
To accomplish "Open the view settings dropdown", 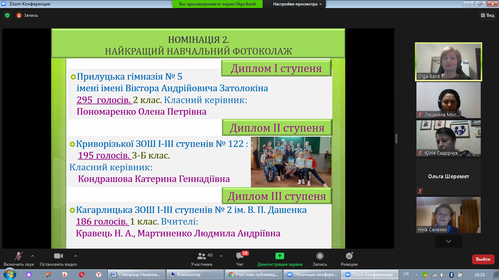I will coord(298,4).
